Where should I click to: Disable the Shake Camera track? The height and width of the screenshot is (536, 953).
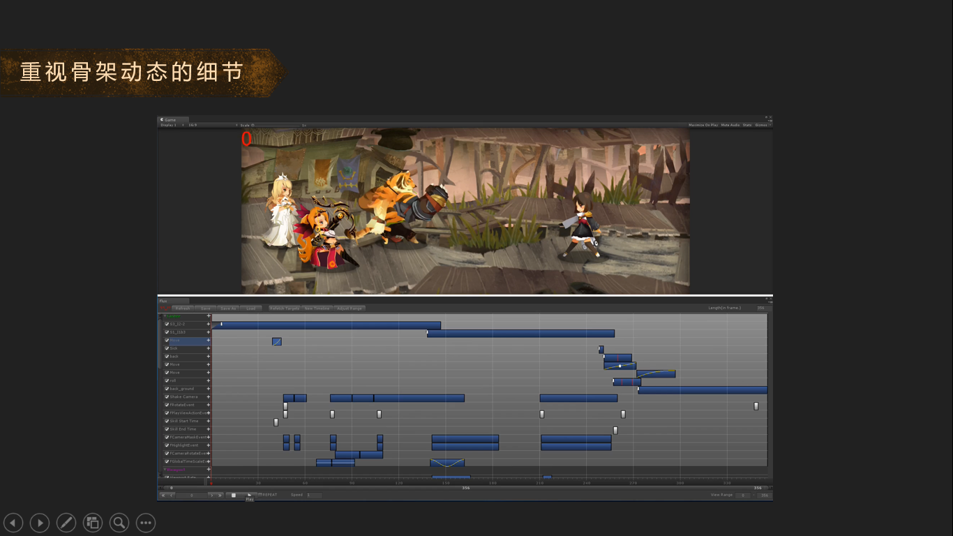pyautogui.click(x=167, y=397)
